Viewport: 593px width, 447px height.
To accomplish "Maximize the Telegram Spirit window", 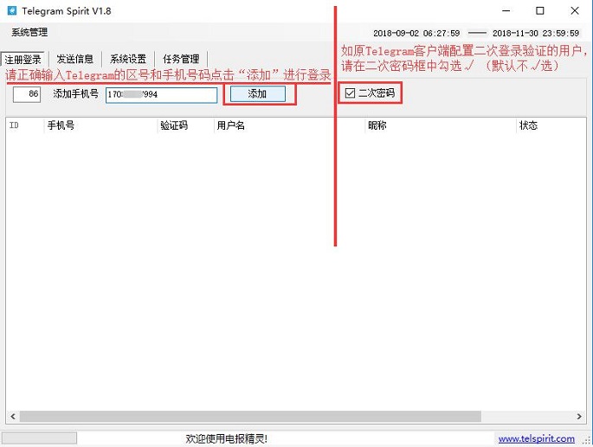I will (x=540, y=11).
